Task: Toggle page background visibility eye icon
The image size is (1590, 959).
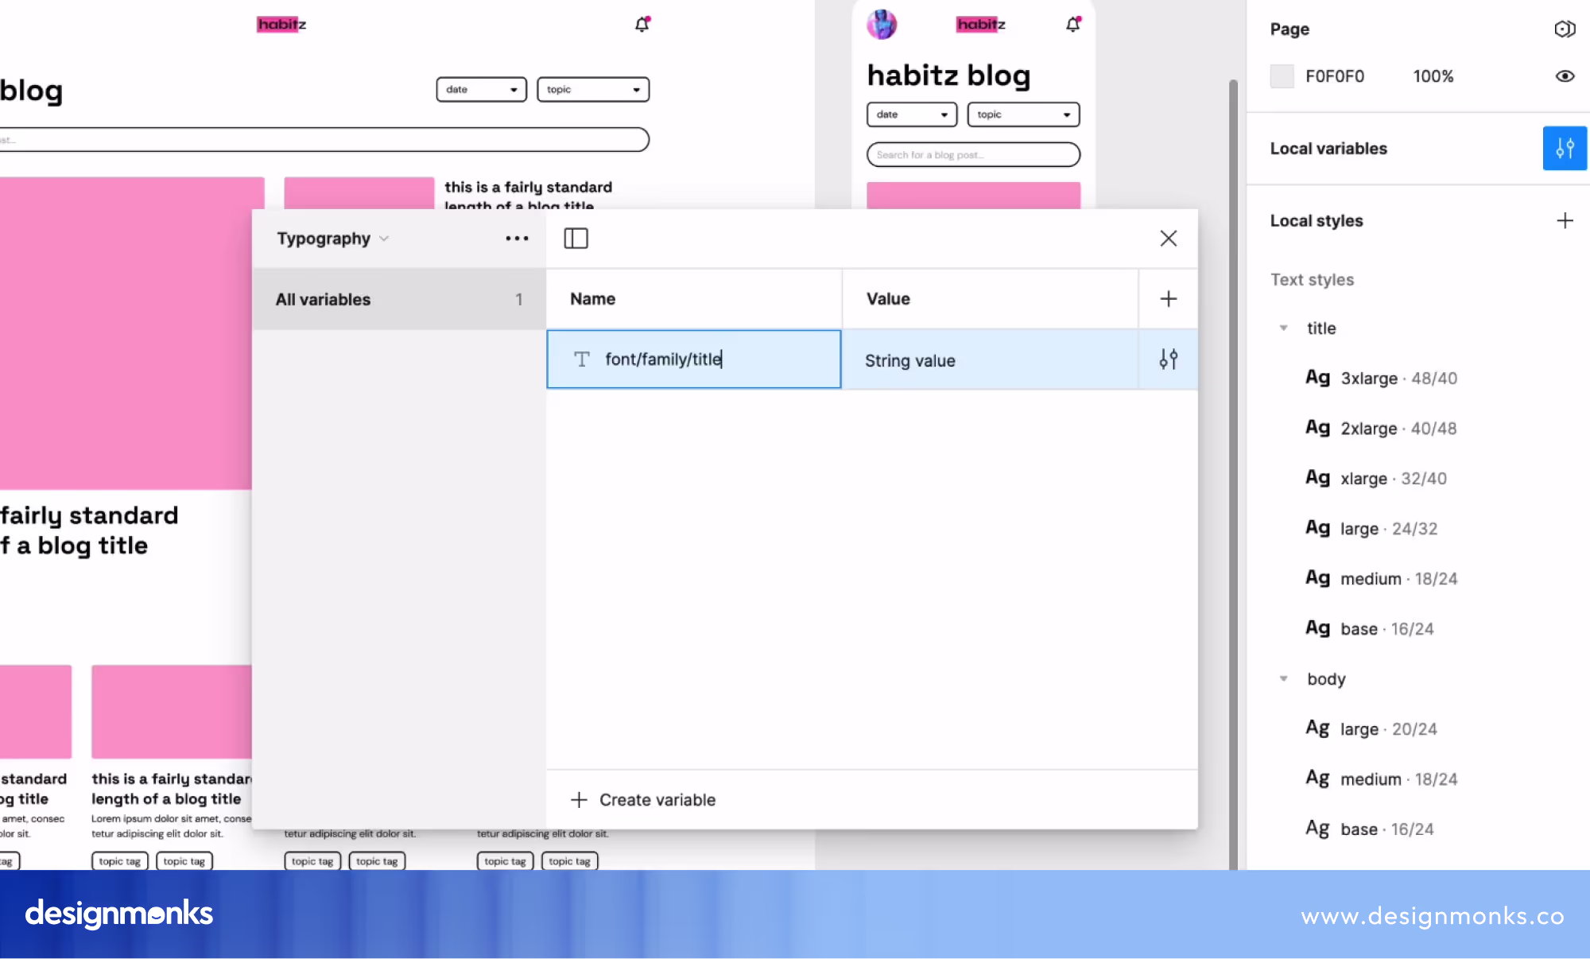Action: coord(1565,76)
